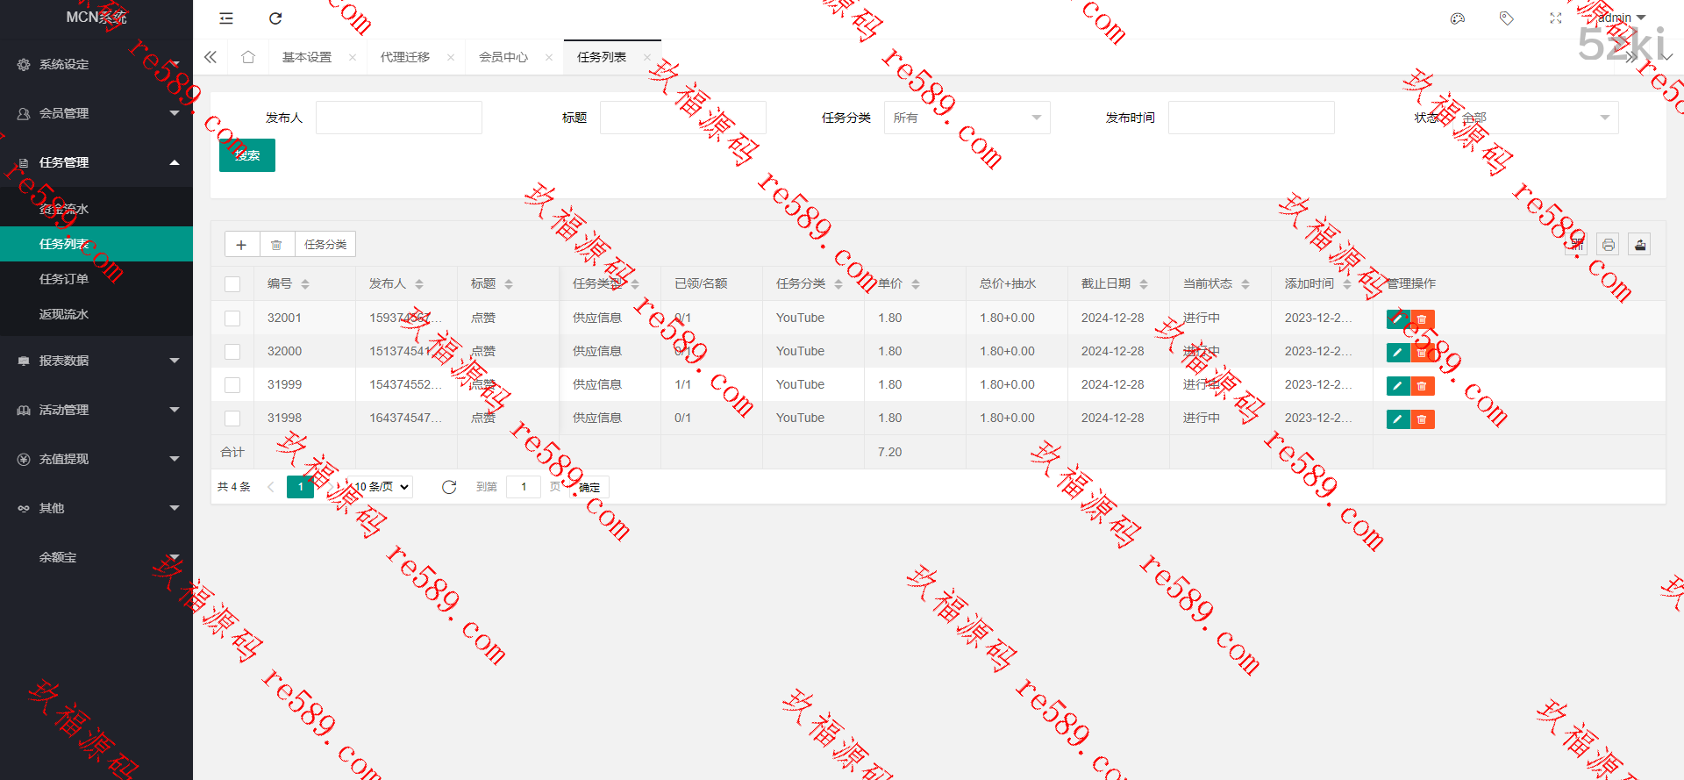Click the 任务分类 toolbar button
The image size is (1684, 780).
(325, 245)
